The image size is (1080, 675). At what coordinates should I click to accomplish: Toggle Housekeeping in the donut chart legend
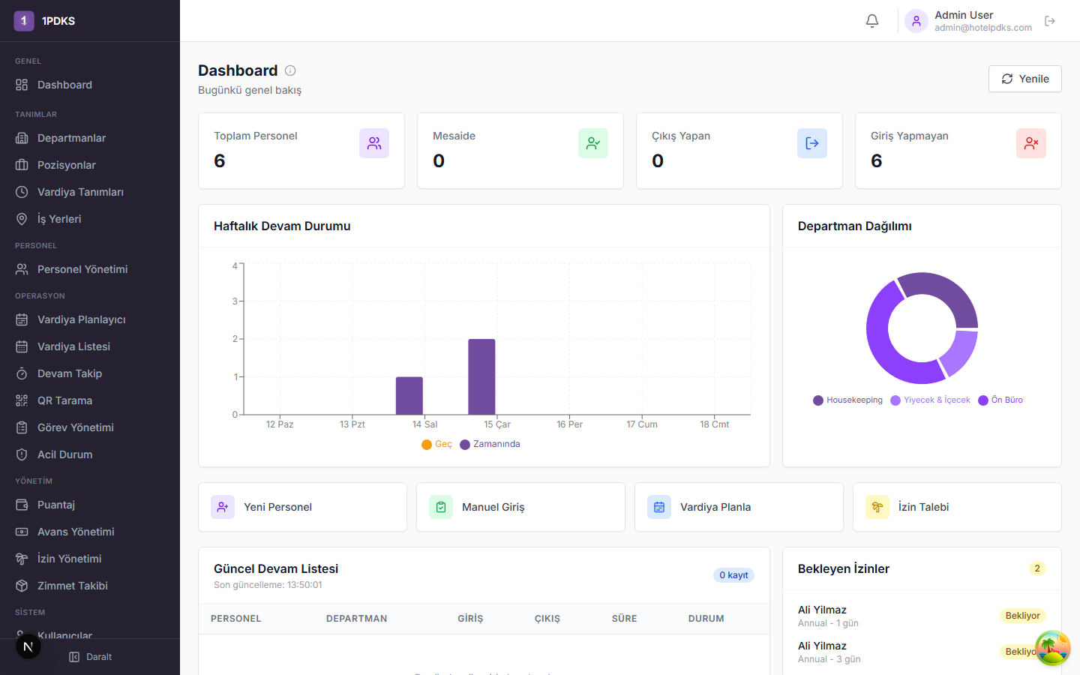point(848,400)
